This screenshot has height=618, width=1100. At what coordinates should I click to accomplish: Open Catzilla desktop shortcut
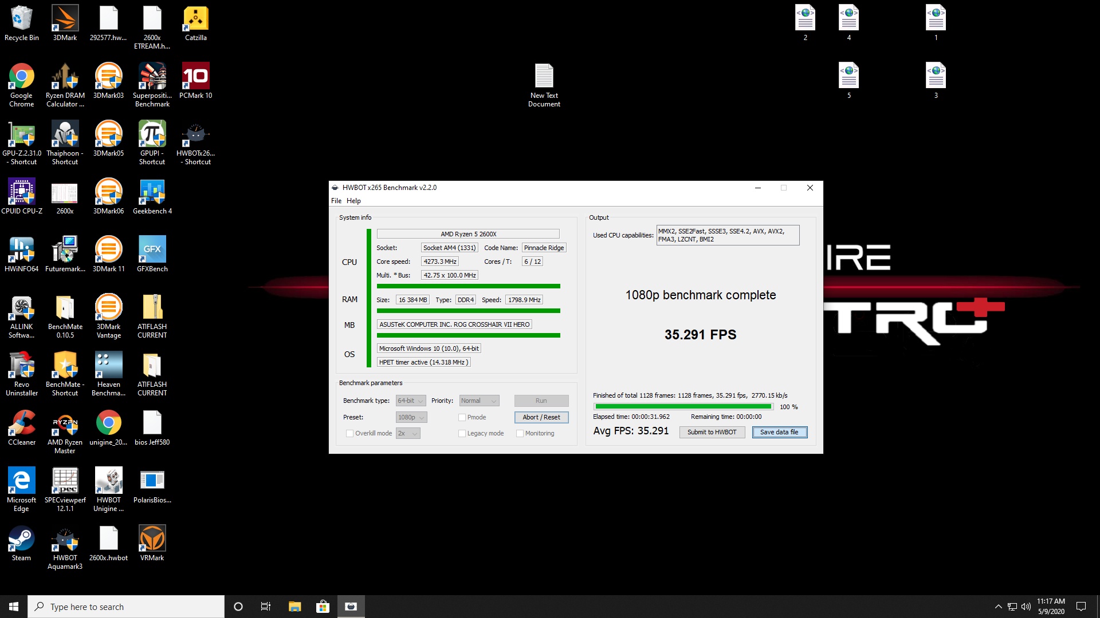[195, 23]
